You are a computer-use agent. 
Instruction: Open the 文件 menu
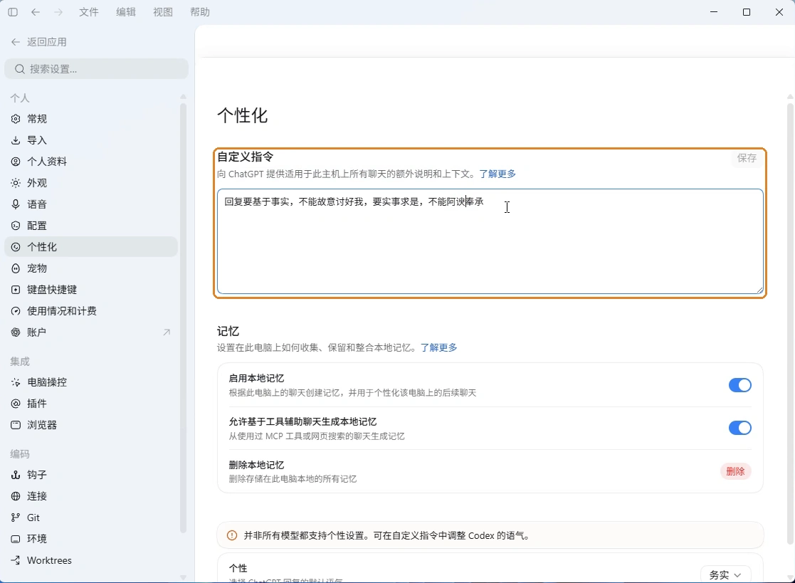(x=89, y=12)
